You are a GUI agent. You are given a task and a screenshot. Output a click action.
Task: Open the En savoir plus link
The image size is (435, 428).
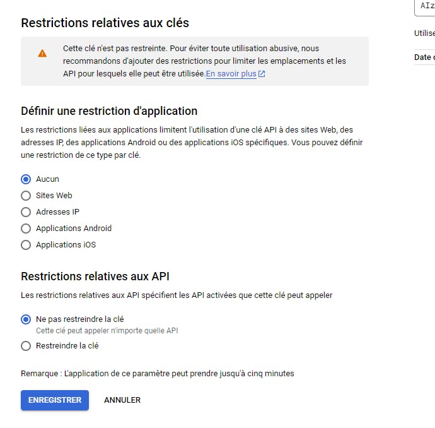point(231,74)
